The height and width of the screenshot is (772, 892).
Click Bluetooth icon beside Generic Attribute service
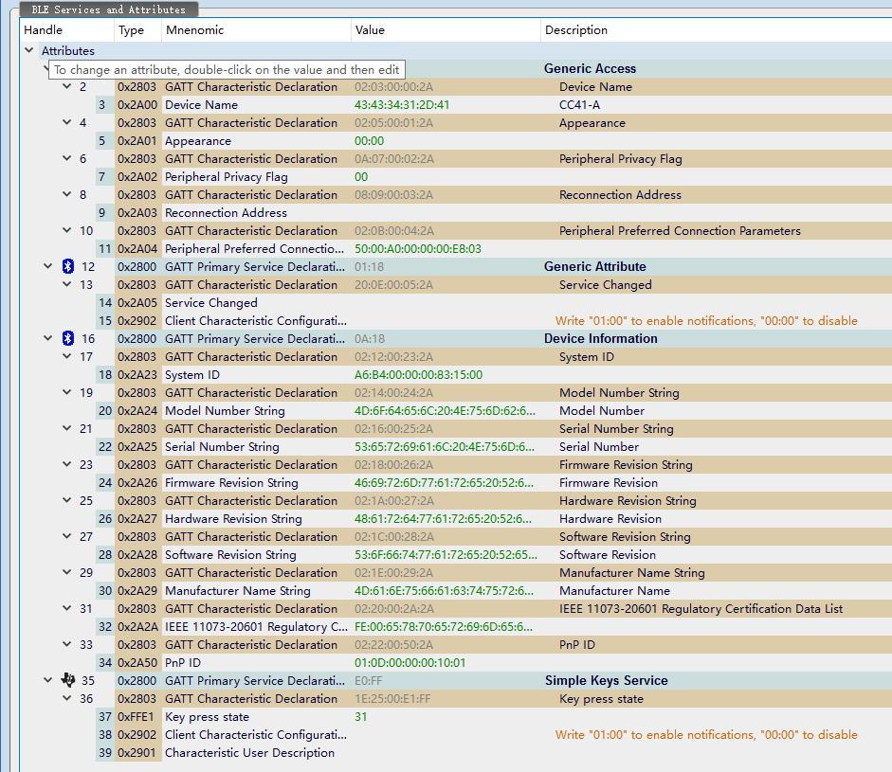click(67, 267)
